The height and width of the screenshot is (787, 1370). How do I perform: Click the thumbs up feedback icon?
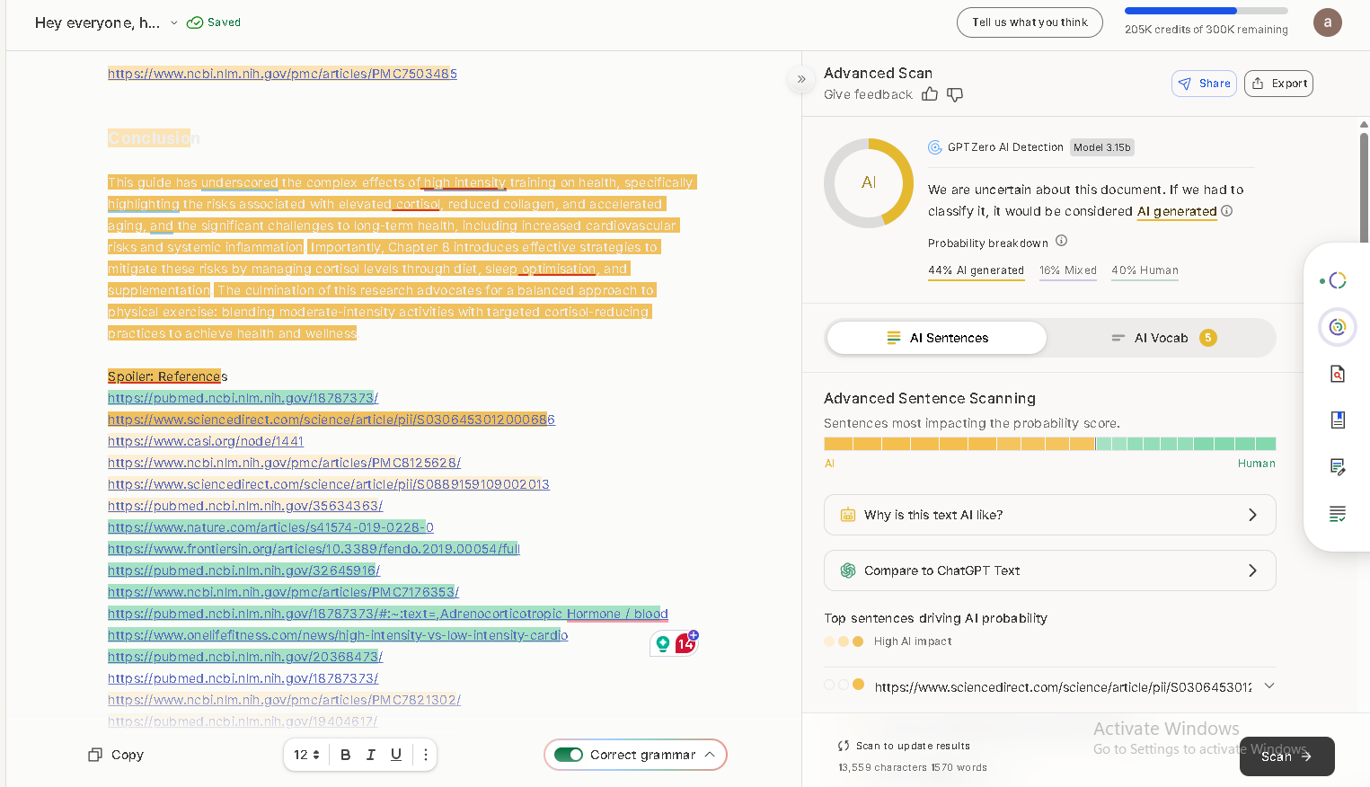[930, 94]
